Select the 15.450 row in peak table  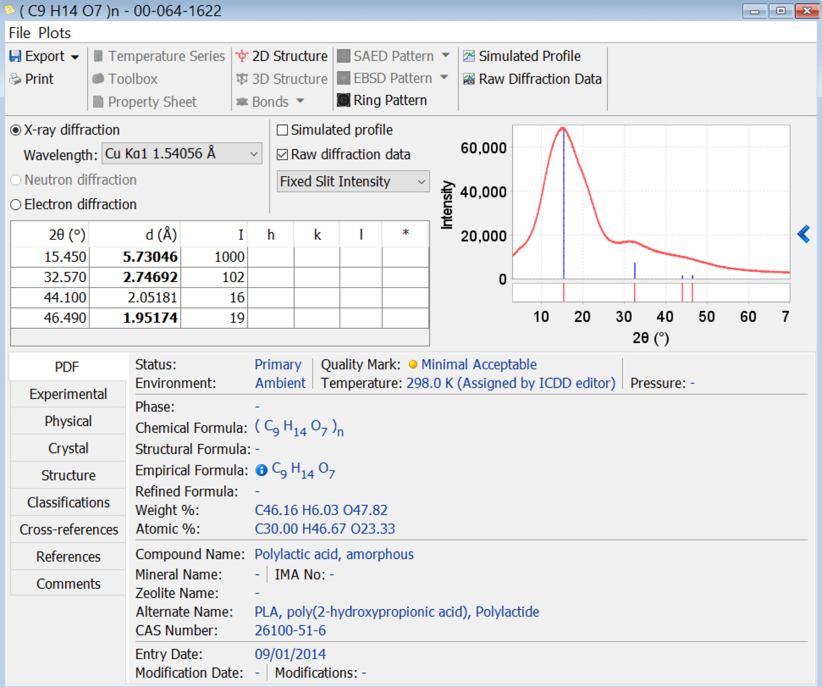pyautogui.click(x=65, y=257)
